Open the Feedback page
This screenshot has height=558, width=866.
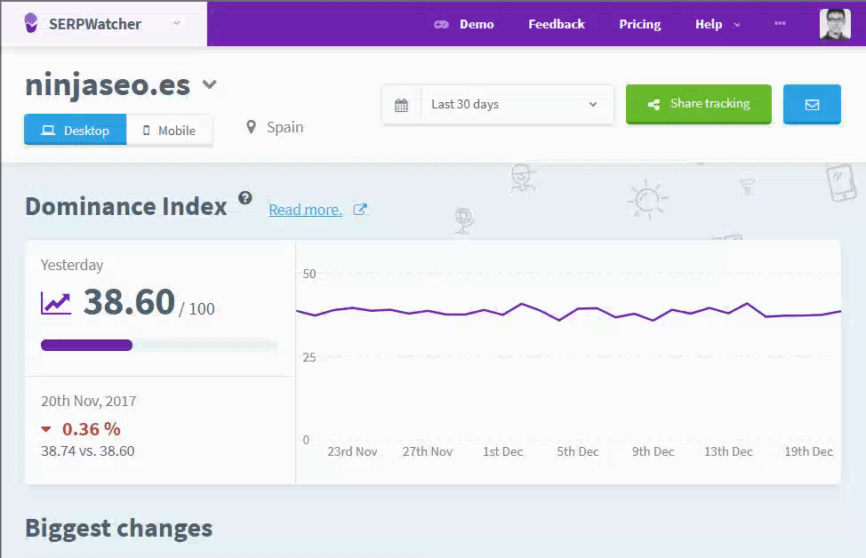pos(556,24)
